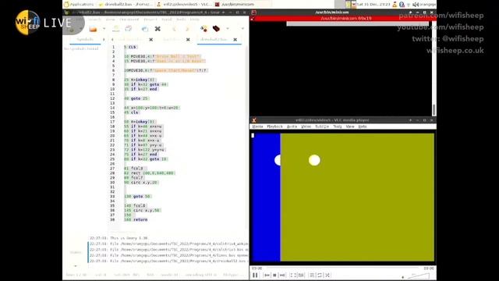The height and width of the screenshot is (281, 499).
Task: Open the VLC Tools menu
Action: (338, 126)
